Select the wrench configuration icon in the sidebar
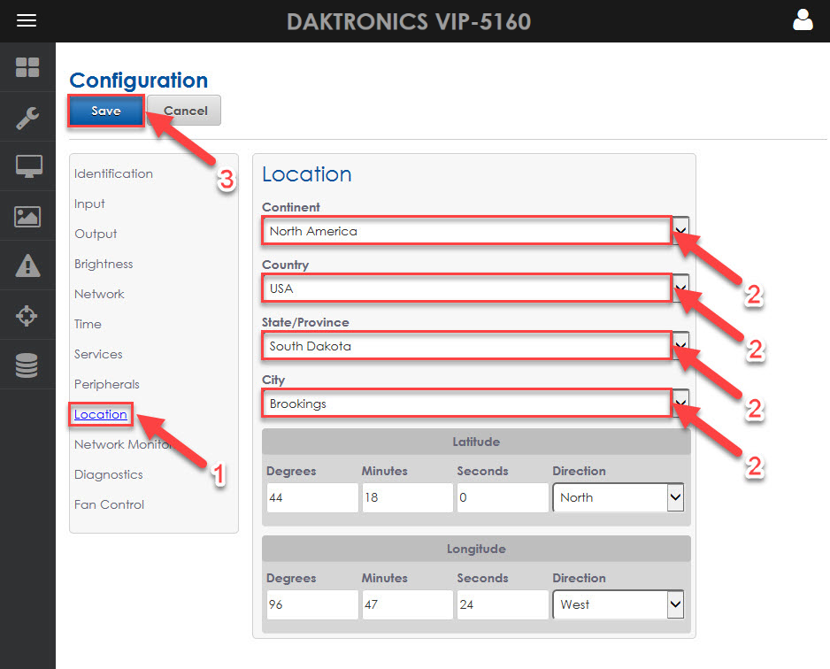This screenshot has width=830, height=669. pyautogui.click(x=28, y=117)
